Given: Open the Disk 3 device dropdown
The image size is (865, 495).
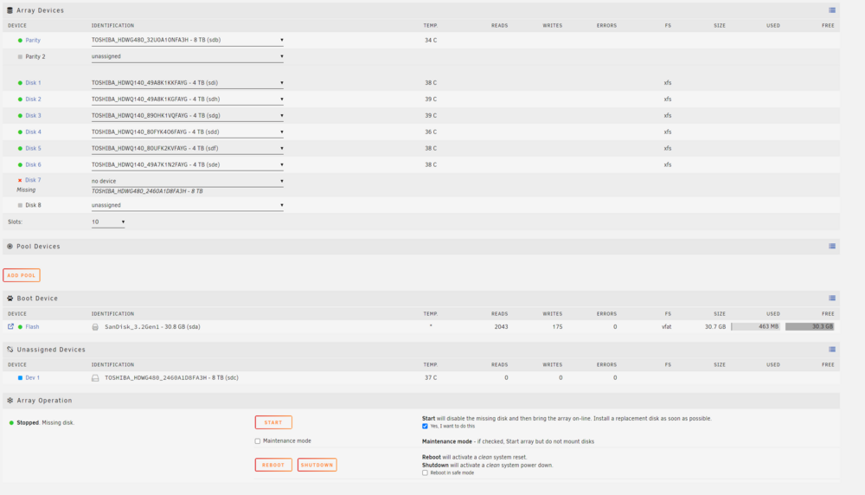Looking at the screenshot, I should pyautogui.click(x=188, y=116).
